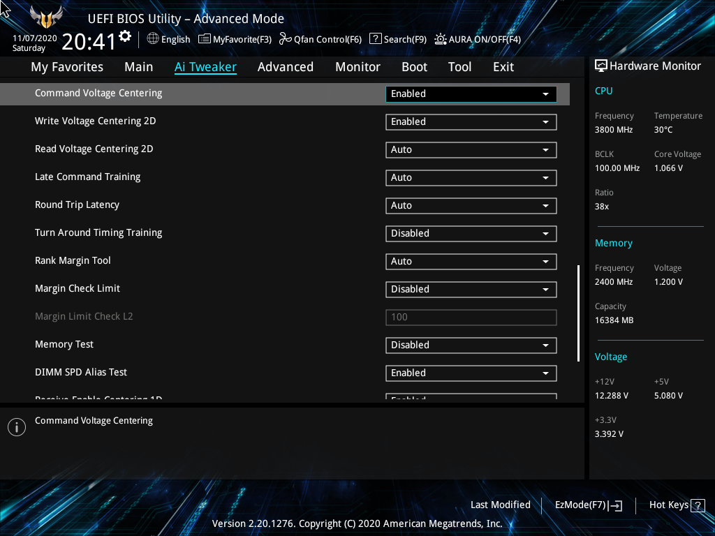This screenshot has height=536, width=715.
Task: Click Last Modified button
Action: pyautogui.click(x=500, y=505)
